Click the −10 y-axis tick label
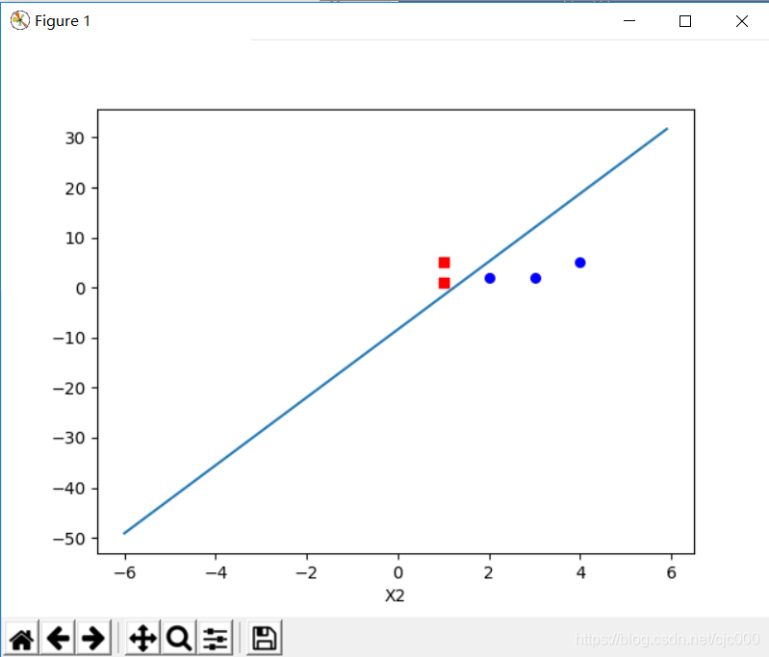The image size is (769, 657). click(x=68, y=339)
